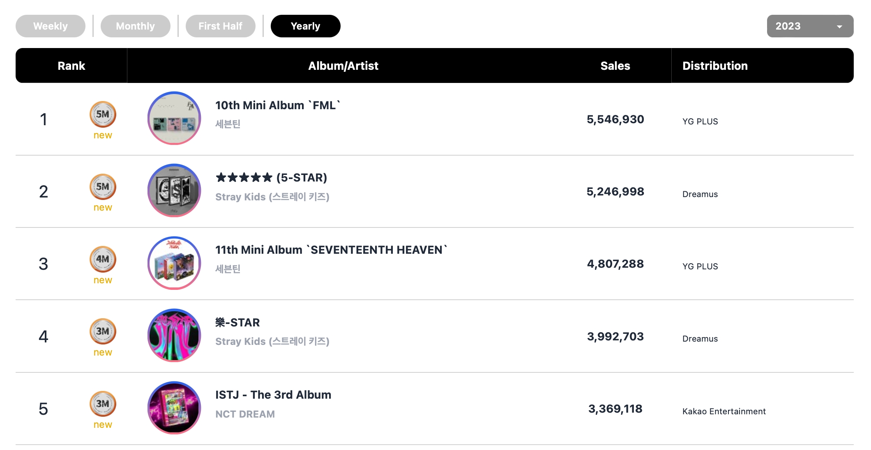Open the SEVENTEENTH HEAVEN album cover image
The height and width of the screenshot is (450, 871).
[174, 263]
